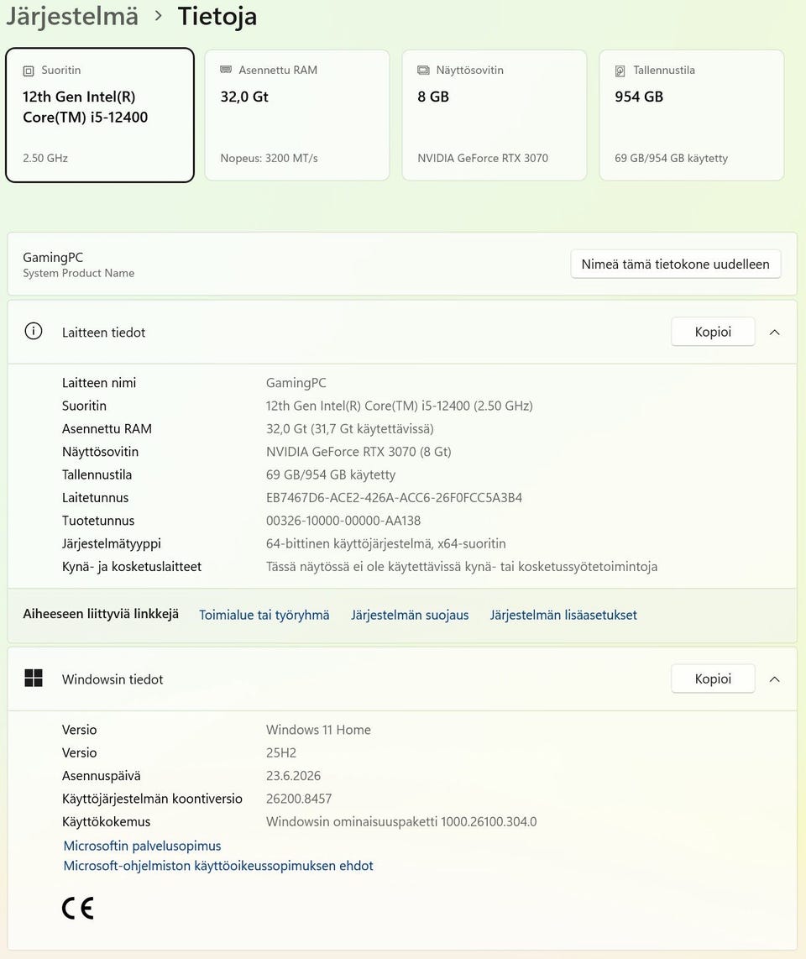Click the Windows logo beside Windowsin tiedot

point(34,679)
